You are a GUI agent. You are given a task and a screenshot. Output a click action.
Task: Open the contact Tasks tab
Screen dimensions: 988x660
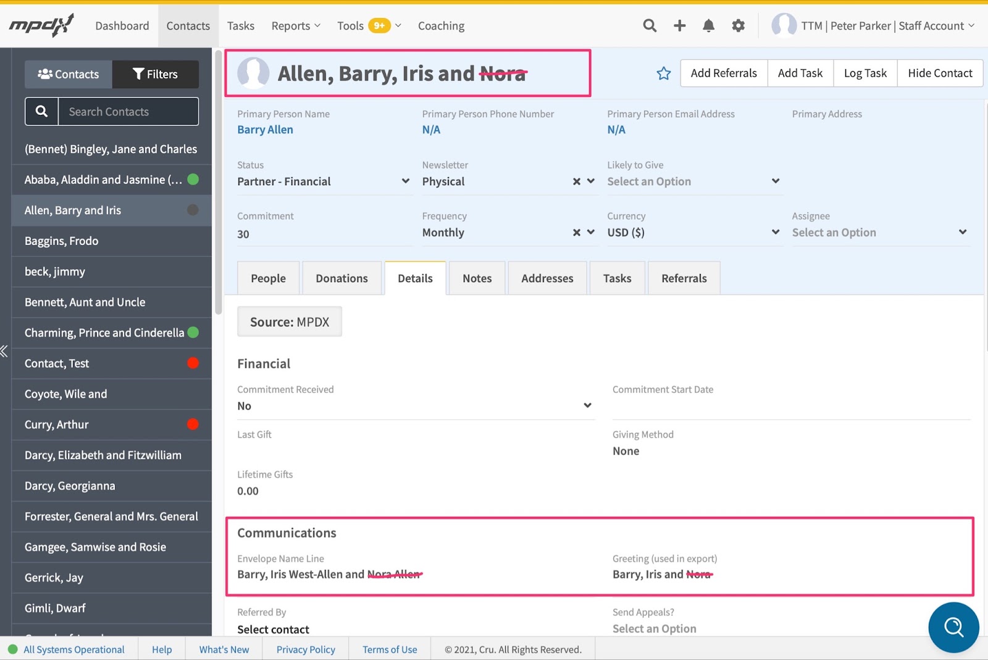point(617,278)
